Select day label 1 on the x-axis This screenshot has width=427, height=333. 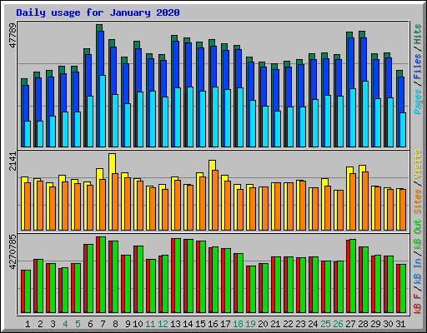click(28, 324)
